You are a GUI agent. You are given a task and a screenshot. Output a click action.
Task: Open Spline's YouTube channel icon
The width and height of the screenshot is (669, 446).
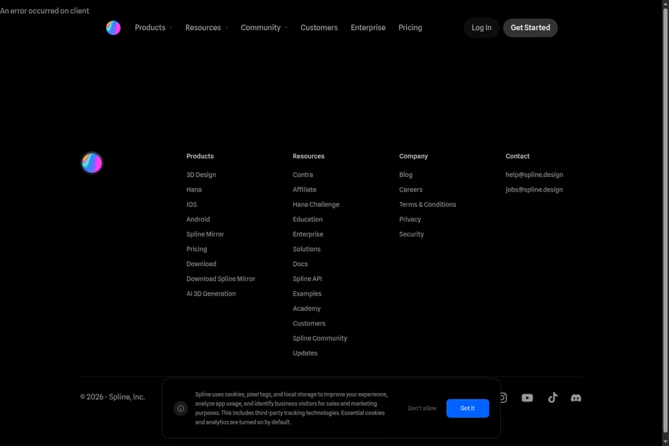[528, 398]
